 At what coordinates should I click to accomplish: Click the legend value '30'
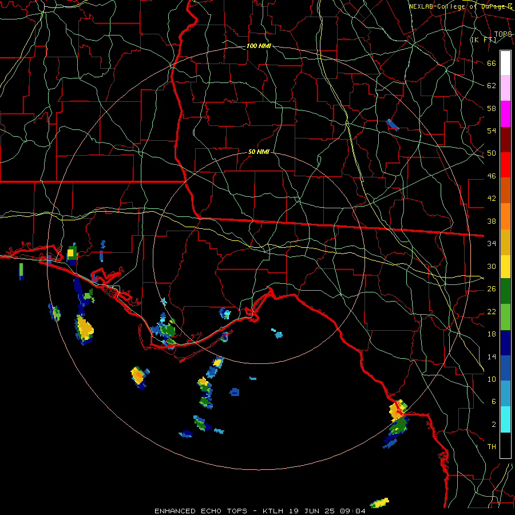point(492,266)
